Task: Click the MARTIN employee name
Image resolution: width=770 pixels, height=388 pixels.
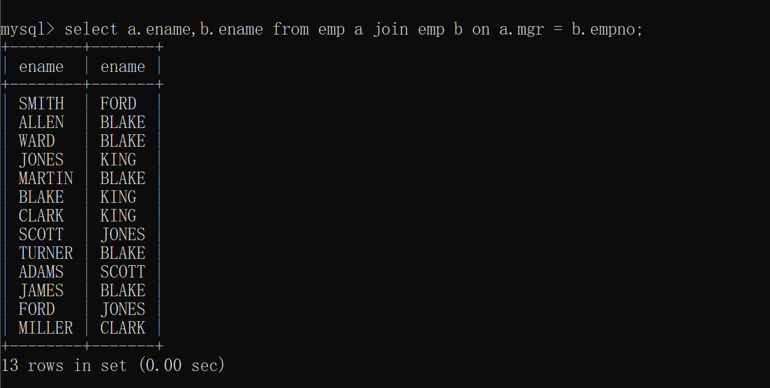Action: [46, 178]
